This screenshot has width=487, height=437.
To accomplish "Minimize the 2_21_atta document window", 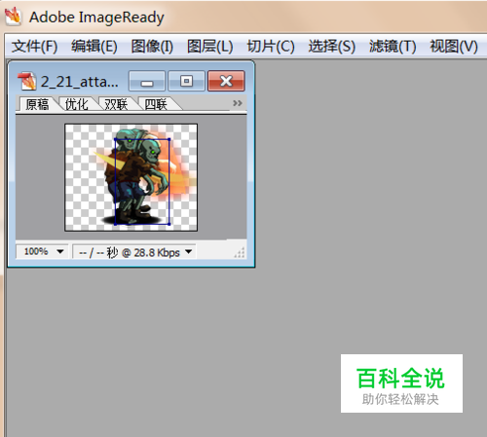I will pyautogui.click(x=147, y=81).
